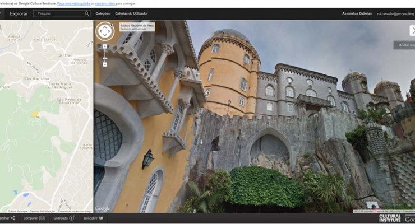The height and width of the screenshot is (224, 415).
Task: Click the Santa Maria e São Miguel label
Action: [x=60, y=86]
